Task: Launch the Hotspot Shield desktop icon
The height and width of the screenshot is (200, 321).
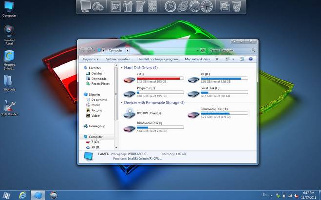Action: 9,60
